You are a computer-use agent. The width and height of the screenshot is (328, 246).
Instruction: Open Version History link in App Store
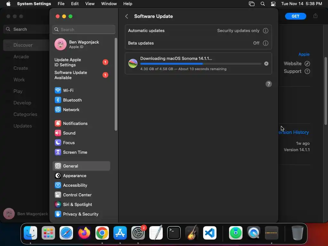pos(294,132)
